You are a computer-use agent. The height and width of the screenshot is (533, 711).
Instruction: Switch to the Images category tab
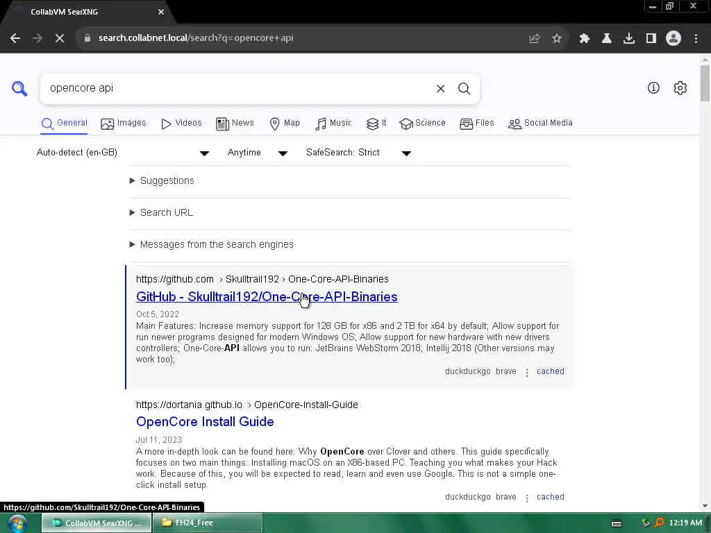click(x=124, y=124)
